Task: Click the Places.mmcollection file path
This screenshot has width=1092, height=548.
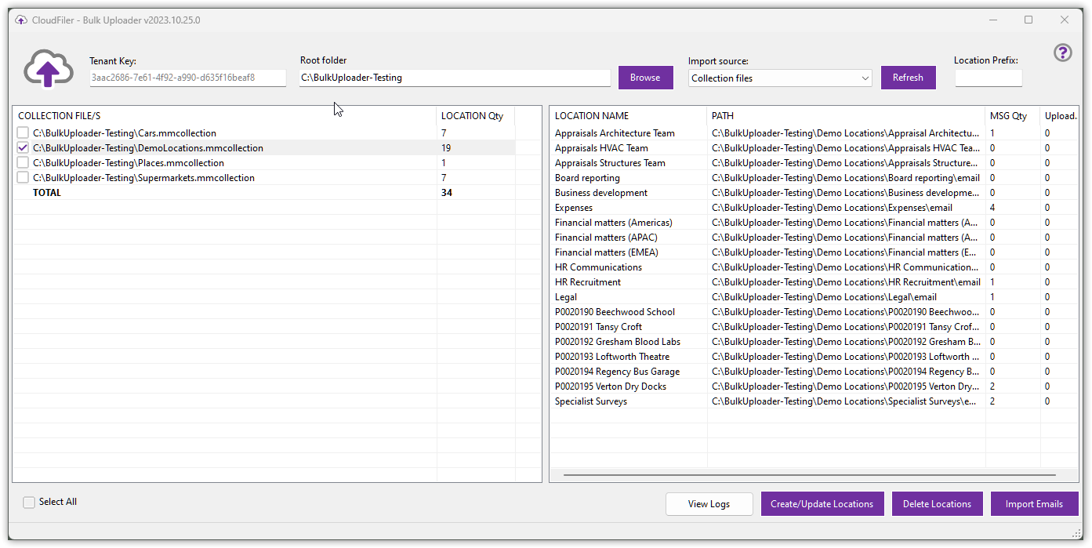Action: pos(129,163)
